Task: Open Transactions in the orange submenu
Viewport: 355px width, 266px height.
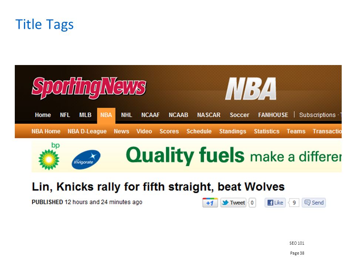Action: pyautogui.click(x=327, y=131)
